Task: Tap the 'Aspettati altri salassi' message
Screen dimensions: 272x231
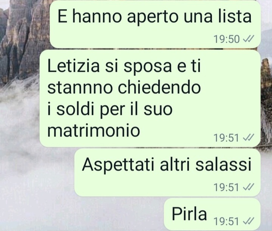Action: tap(168, 172)
